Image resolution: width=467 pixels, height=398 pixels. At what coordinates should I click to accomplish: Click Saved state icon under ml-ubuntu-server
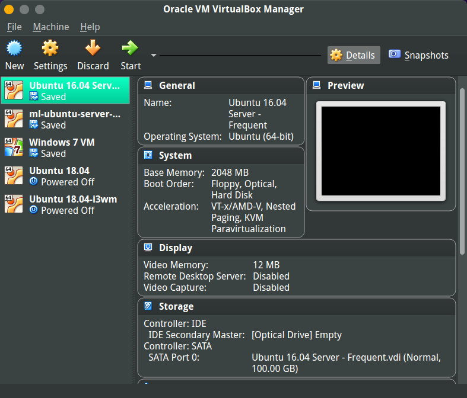(34, 124)
